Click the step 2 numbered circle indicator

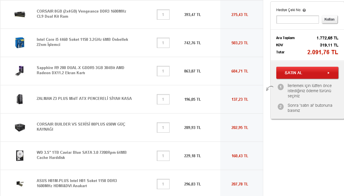[281, 106]
